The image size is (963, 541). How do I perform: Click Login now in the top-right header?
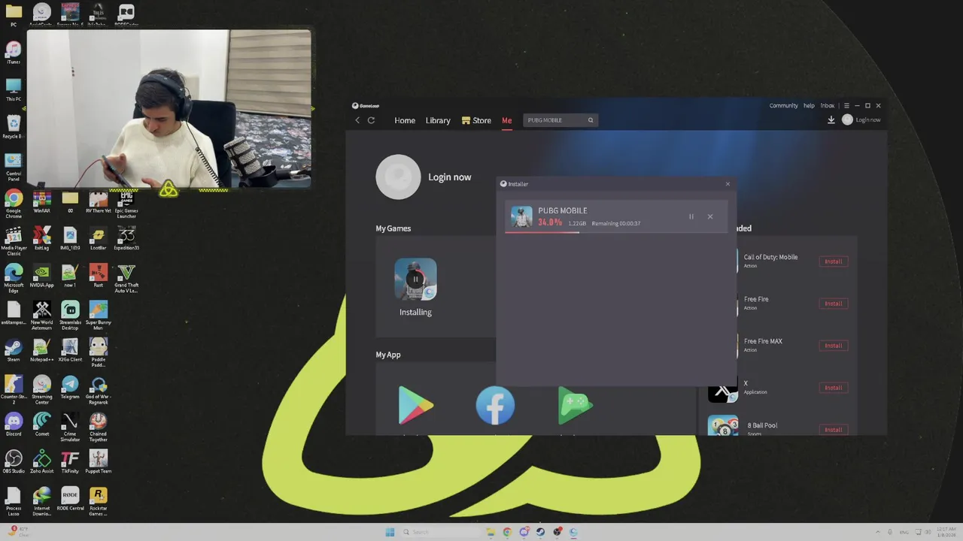pyautogui.click(x=861, y=119)
